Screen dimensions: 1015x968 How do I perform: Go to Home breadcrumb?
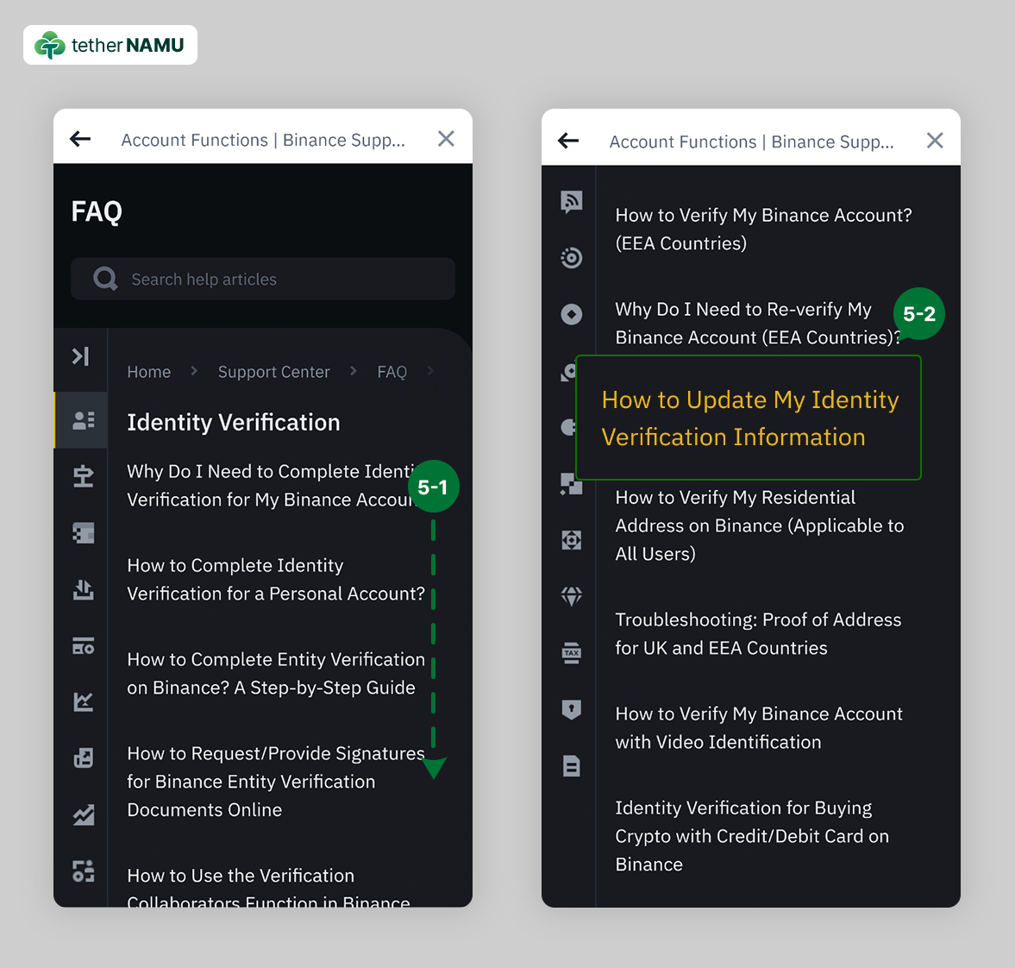(149, 372)
